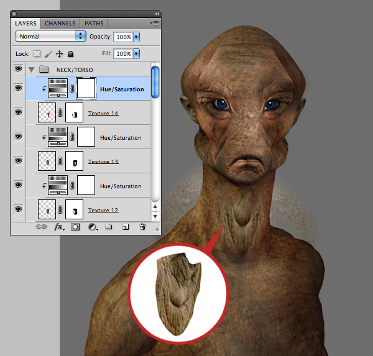The height and width of the screenshot is (356, 373).
Task: Lock transparent pixels icon
Action: [37, 54]
